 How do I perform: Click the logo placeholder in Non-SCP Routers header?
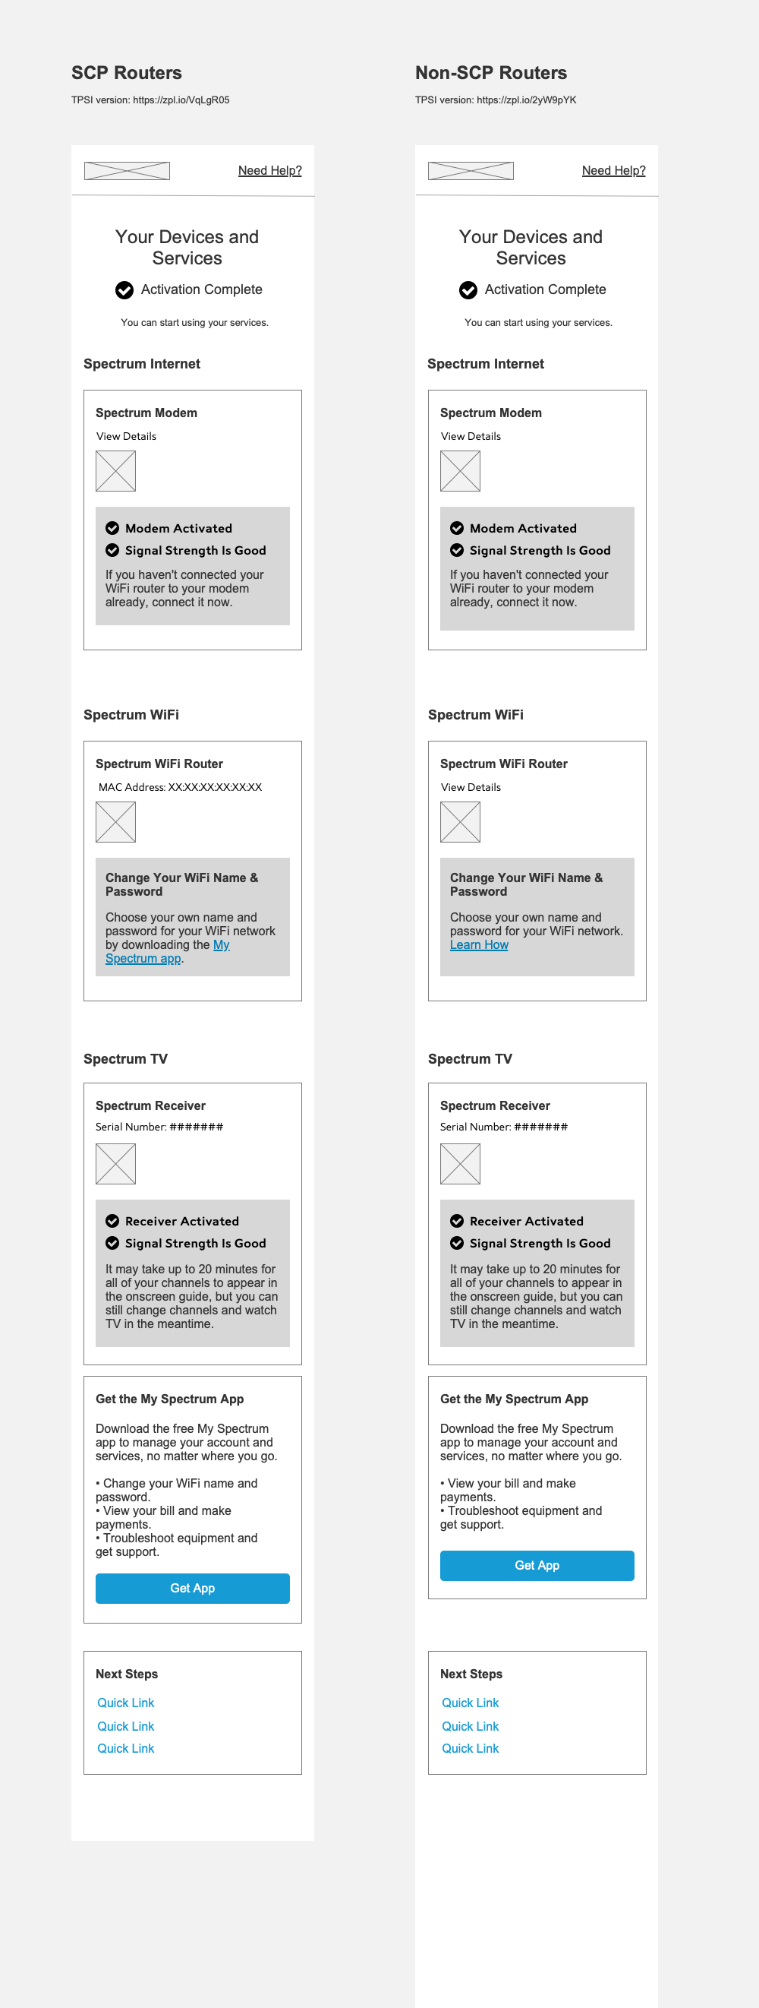coord(470,171)
